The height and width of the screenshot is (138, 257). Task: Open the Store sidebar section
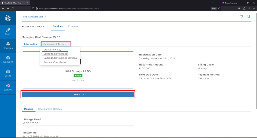8,32
